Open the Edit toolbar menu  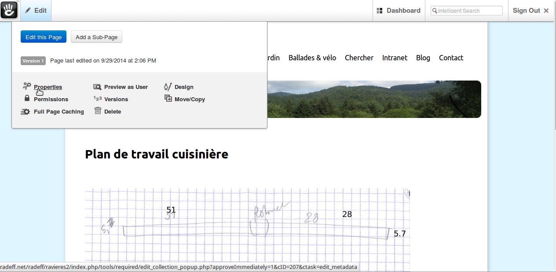pos(36,11)
